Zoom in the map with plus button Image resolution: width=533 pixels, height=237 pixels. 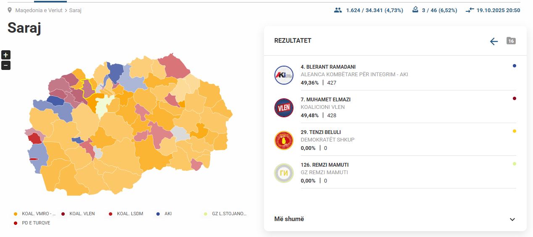6,55
